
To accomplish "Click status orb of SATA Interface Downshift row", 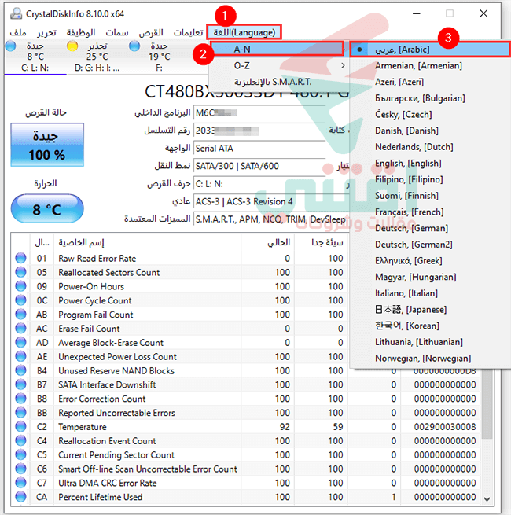I will pos(20,384).
